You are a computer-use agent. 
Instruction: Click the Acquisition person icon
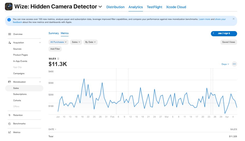click(10, 43)
